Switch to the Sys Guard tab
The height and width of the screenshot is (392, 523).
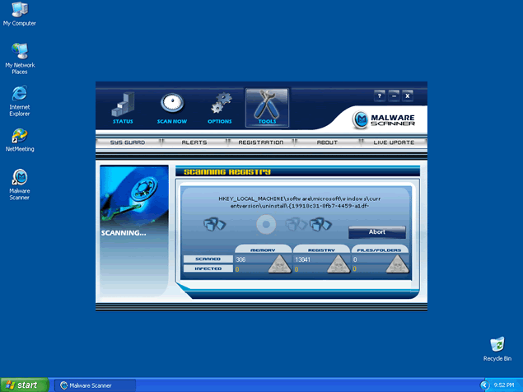[128, 142]
